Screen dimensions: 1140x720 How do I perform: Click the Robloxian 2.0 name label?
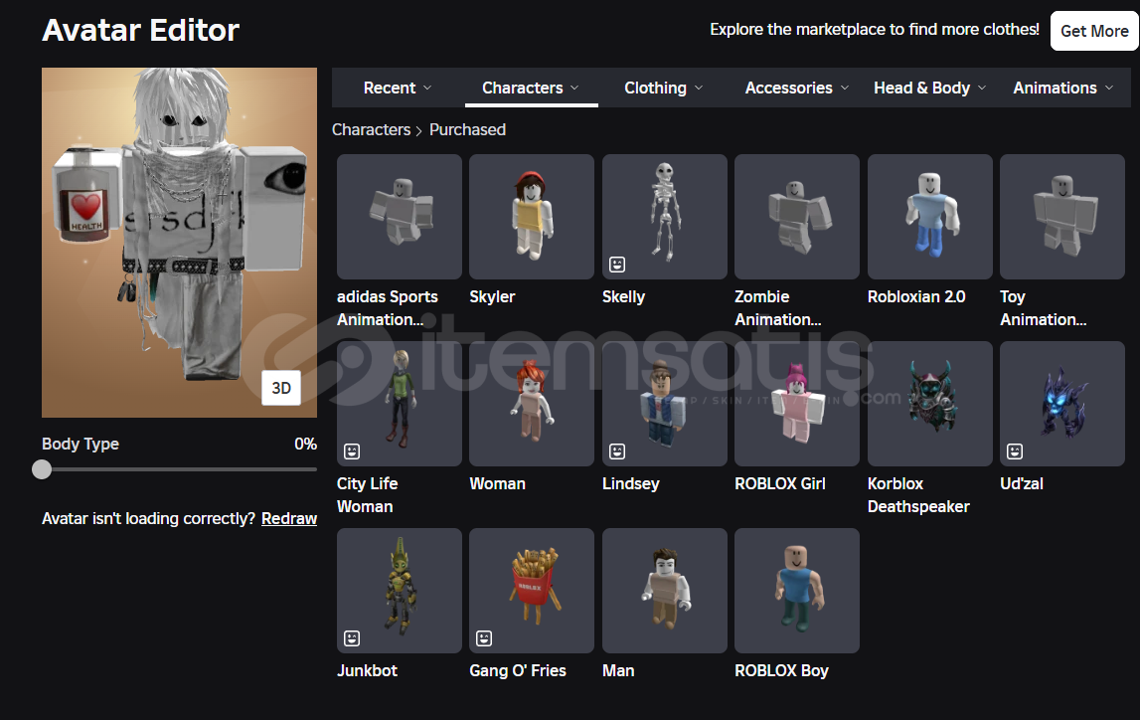point(916,296)
